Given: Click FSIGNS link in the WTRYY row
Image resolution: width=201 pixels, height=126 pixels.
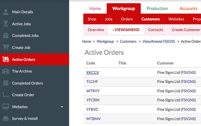Looking at the screenshot, I should 188,91.
